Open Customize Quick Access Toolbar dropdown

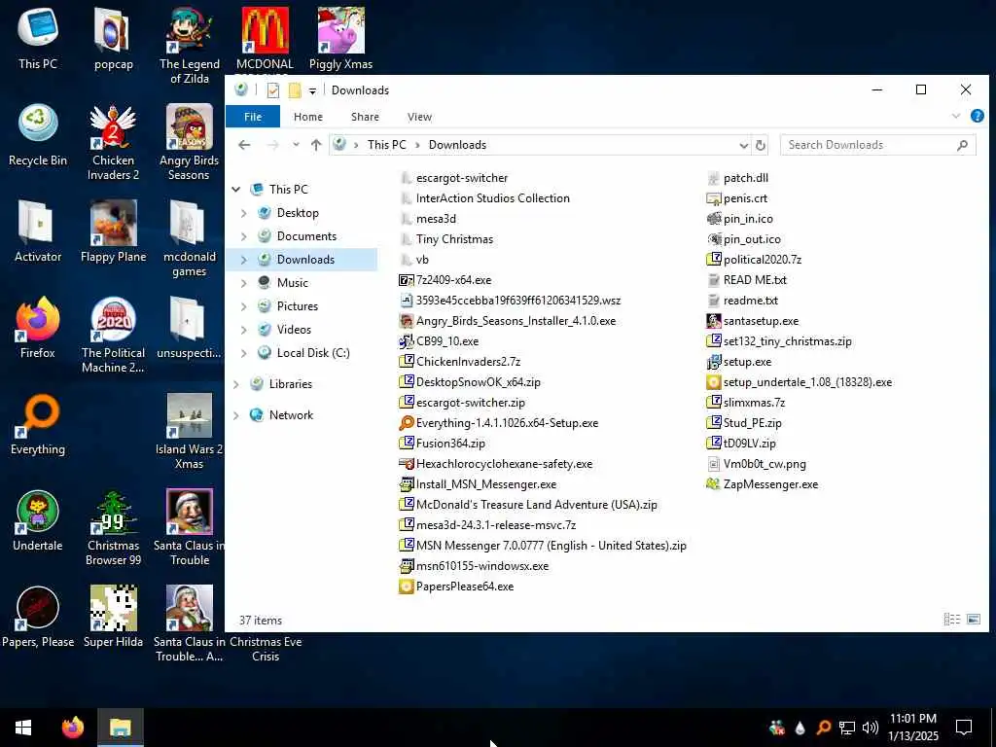tap(312, 90)
